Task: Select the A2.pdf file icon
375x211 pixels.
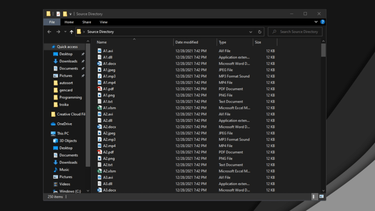Action: coord(99,152)
